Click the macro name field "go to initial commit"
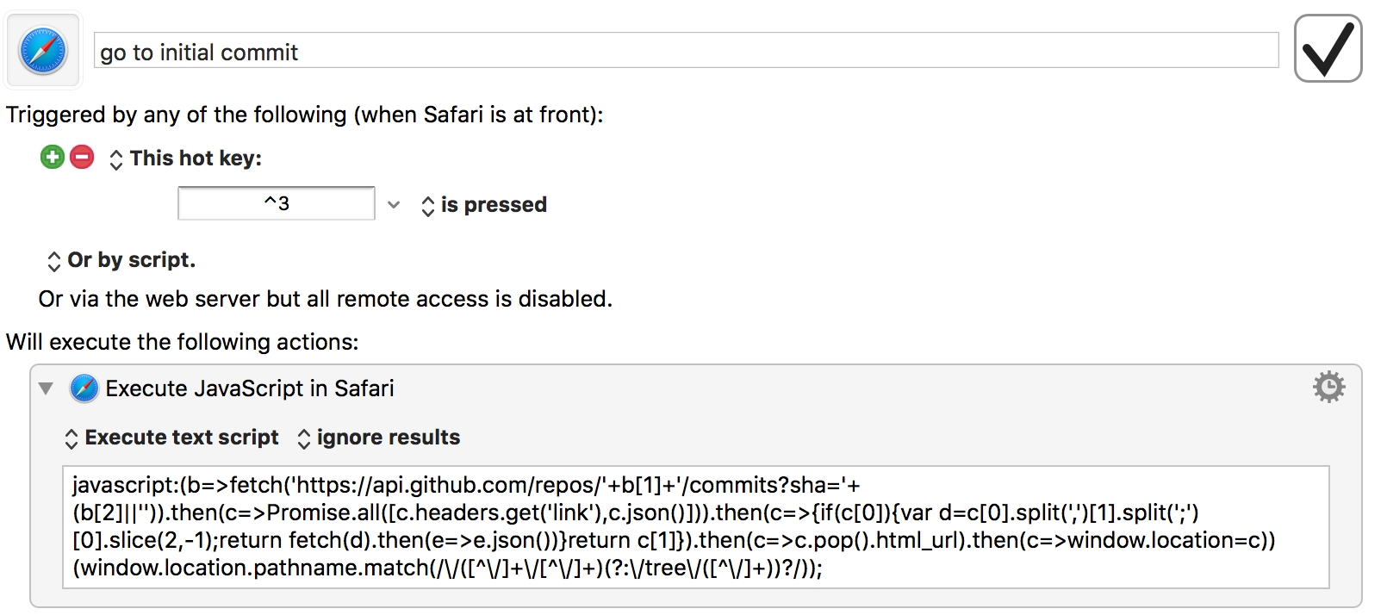1387x615 pixels. click(x=685, y=52)
